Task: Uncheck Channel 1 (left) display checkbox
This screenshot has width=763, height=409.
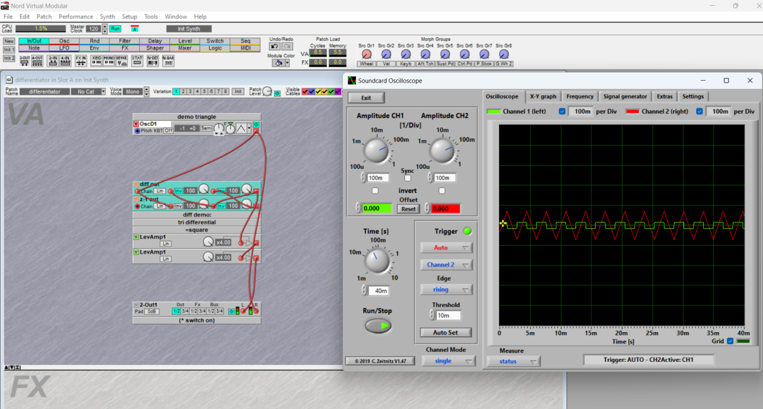Action: [x=561, y=111]
